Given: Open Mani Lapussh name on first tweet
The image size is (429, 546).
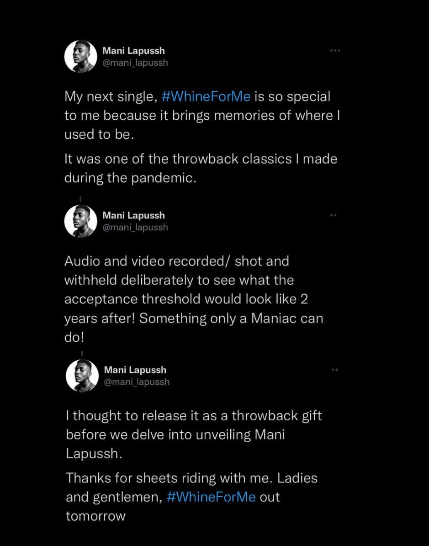Looking at the screenshot, I should pyautogui.click(x=133, y=51).
